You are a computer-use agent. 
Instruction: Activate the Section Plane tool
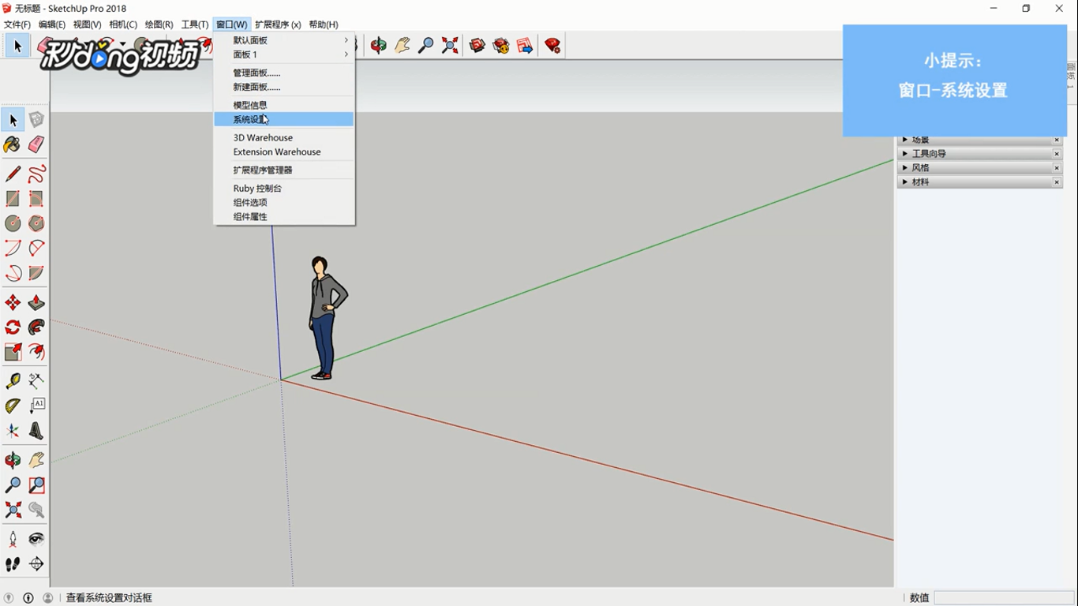(36, 564)
